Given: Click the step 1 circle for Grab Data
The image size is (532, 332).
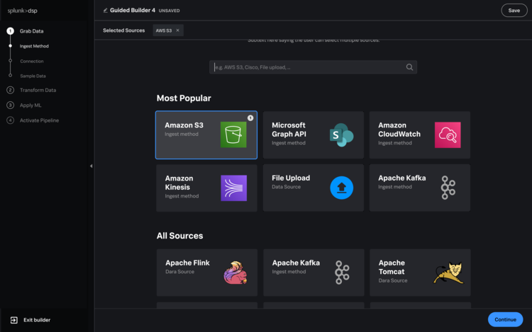Looking at the screenshot, I should [x=10, y=31].
